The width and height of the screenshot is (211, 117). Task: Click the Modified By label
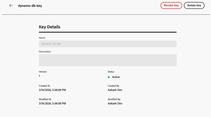tap(114, 99)
